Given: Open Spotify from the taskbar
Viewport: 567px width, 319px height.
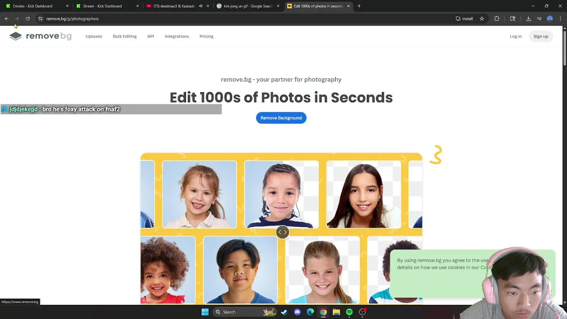Looking at the screenshot, I should click(x=350, y=312).
